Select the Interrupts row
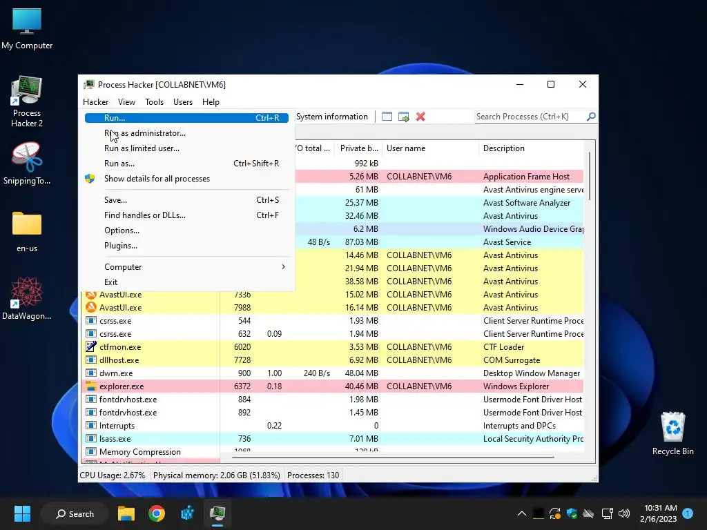This screenshot has width=707, height=530. [333, 425]
